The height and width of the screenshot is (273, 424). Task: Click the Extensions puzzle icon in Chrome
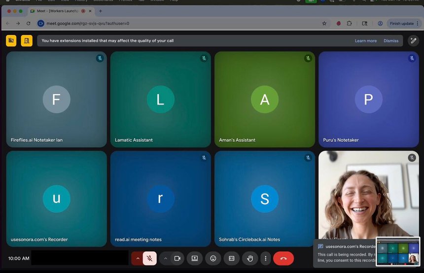349,23
